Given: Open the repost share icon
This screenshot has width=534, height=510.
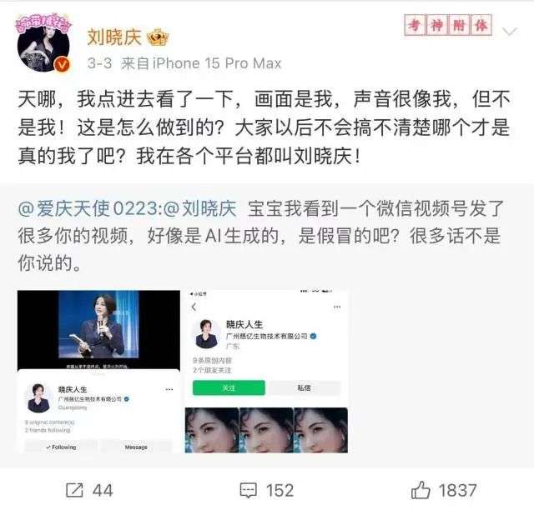Looking at the screenshot, I should [x=74, y=490].
